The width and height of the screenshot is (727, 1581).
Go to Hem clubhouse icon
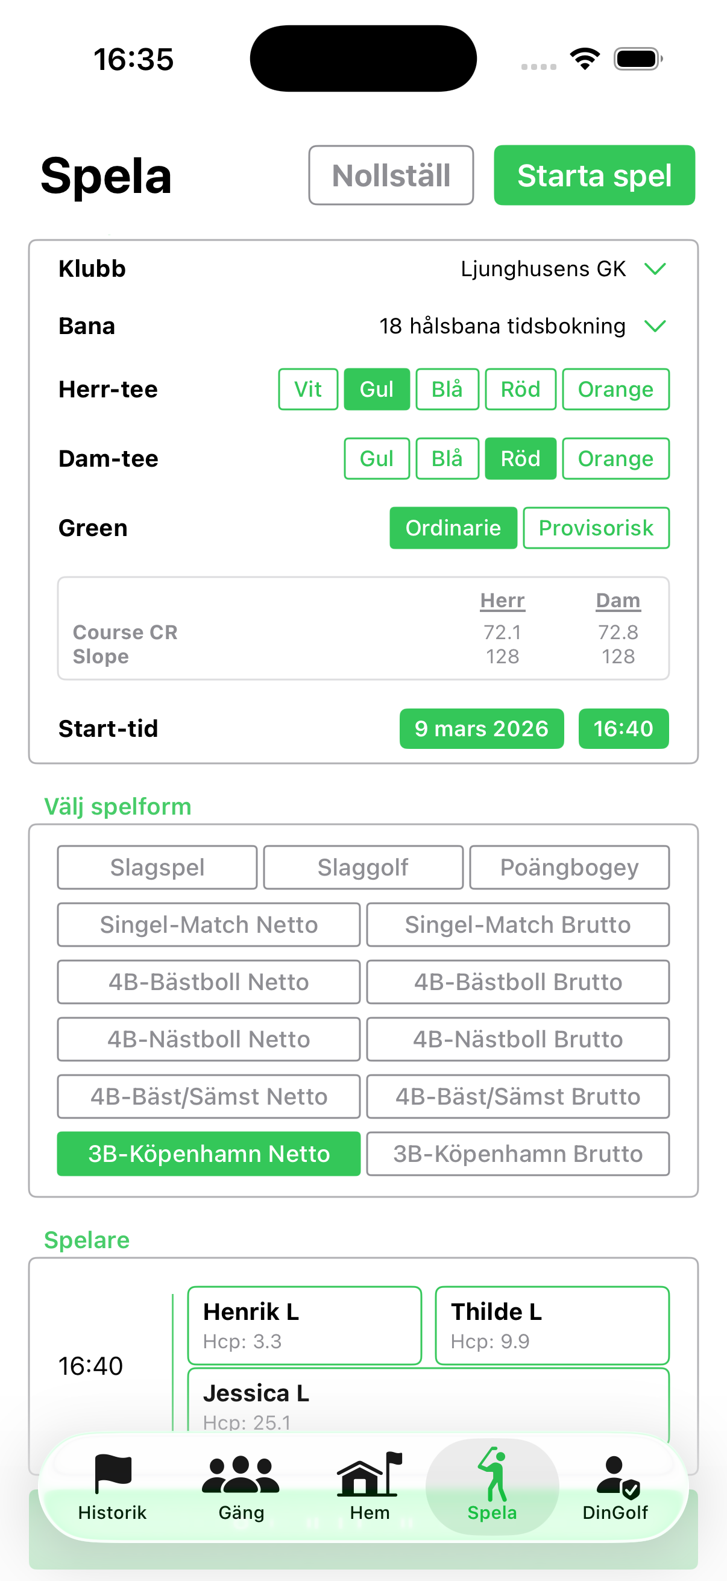tap(370, 1474)
